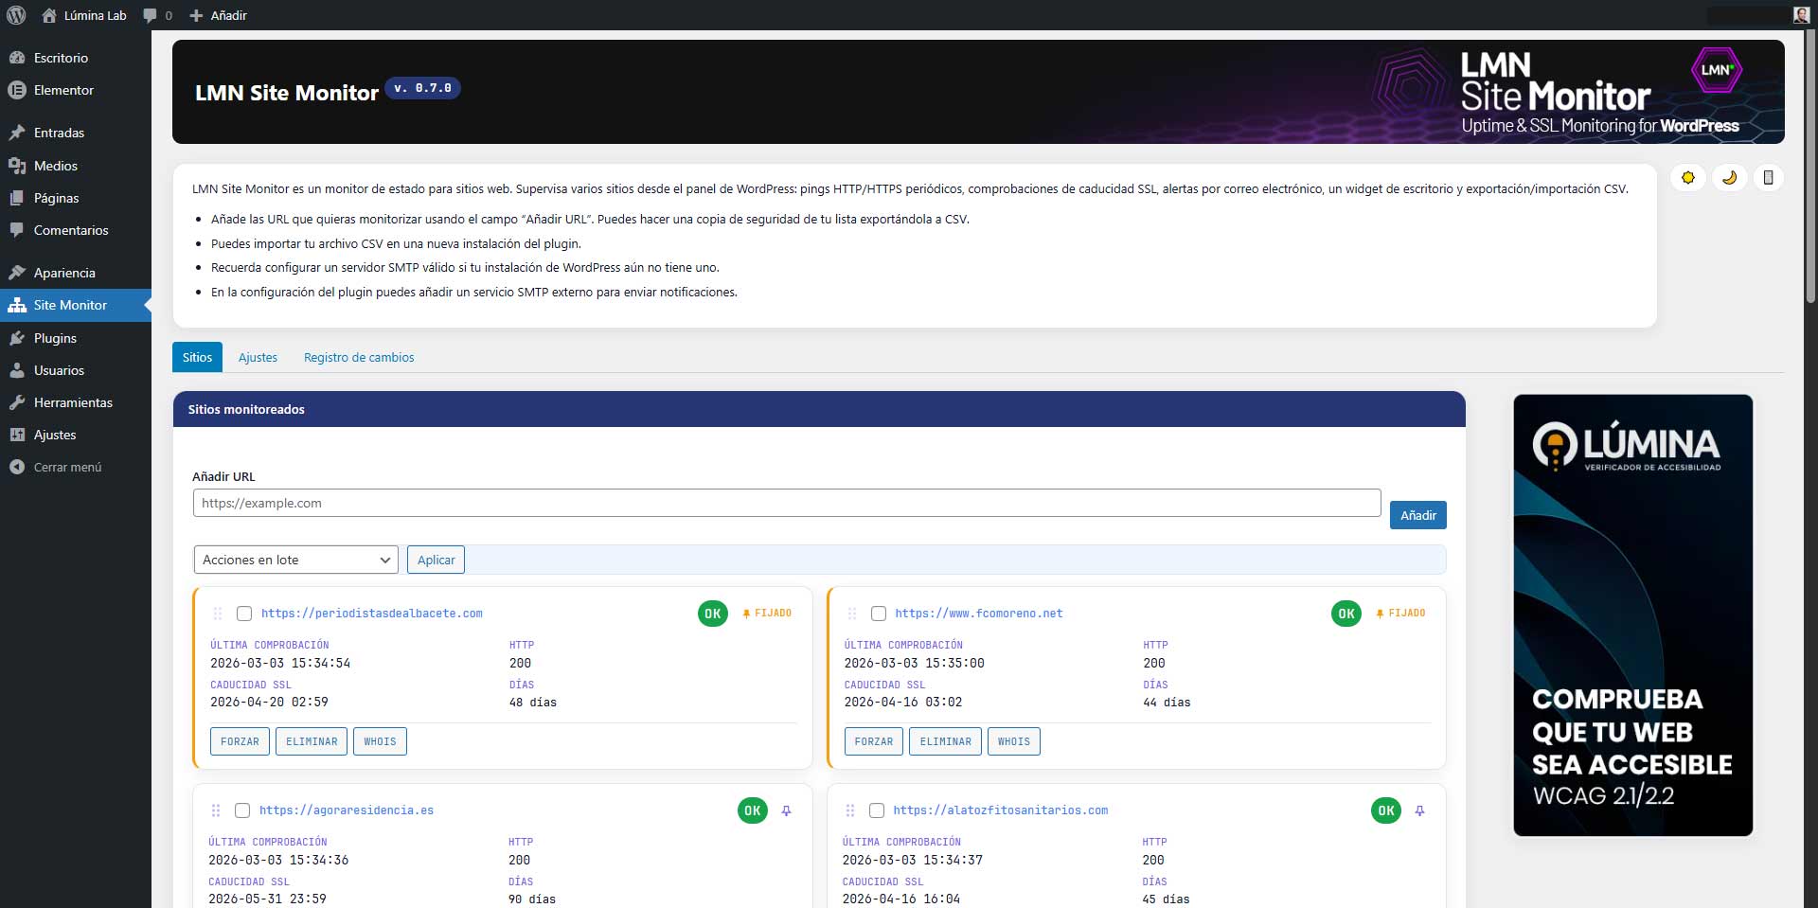Open the Registro de cambios tab
1818x908 pixels.
click(359, 357)
